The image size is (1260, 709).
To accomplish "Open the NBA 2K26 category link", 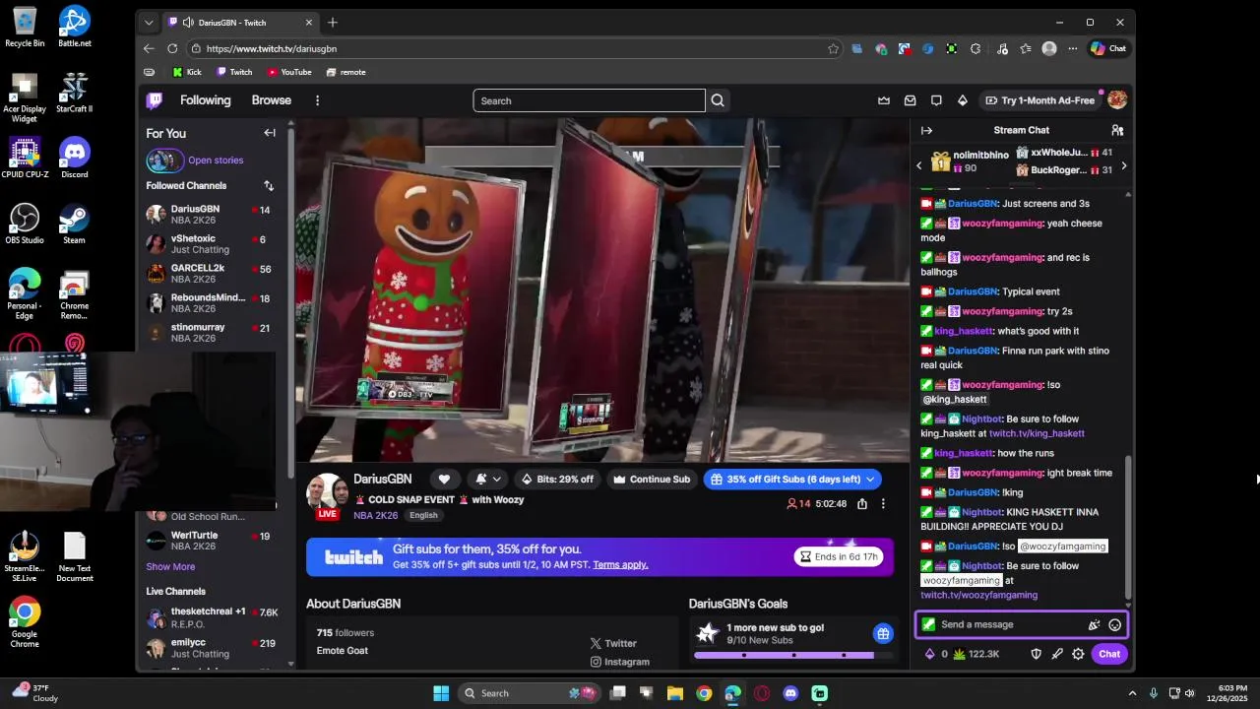I will pos(376,515).
